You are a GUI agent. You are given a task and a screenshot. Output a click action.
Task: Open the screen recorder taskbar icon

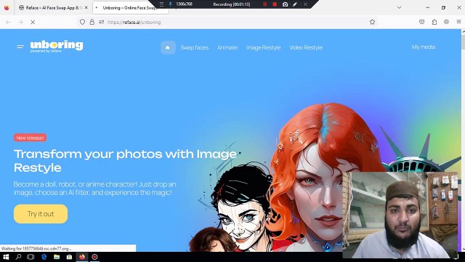pos(94,257)
